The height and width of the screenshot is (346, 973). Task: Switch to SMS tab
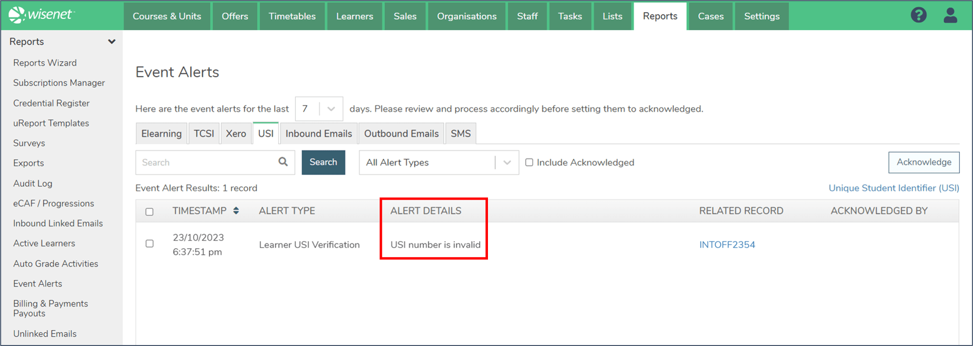(461, 134)
